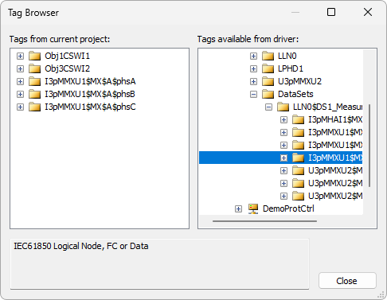
Task: Select the DemoProtCtrl label
Action: [288, 208]
